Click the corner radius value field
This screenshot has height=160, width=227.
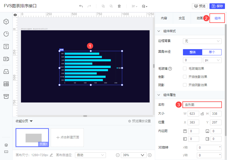[192, 60]
